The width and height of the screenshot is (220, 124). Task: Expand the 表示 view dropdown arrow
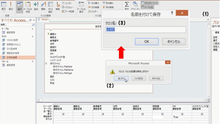click(4, 12)
